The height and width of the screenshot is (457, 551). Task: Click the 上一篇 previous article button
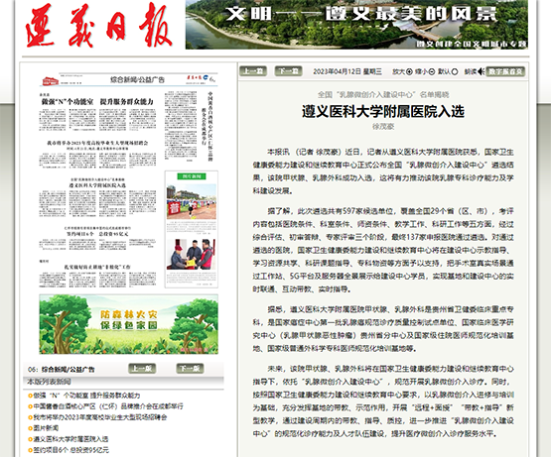click(253, 71)
